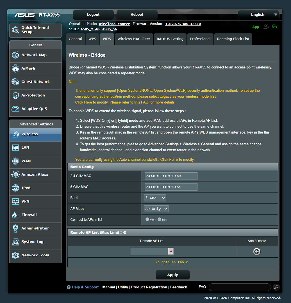Click the plus icon to add remote AP
This screenshot has width=291, height=303.
(x=257, y=252)
